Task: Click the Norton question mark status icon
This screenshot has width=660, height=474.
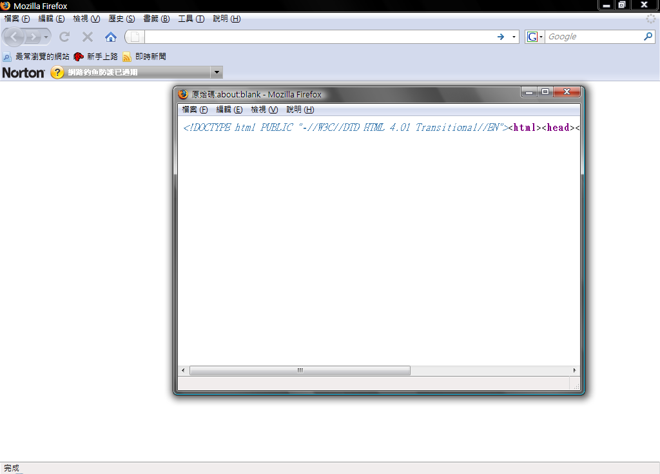Action: (57, 72)
